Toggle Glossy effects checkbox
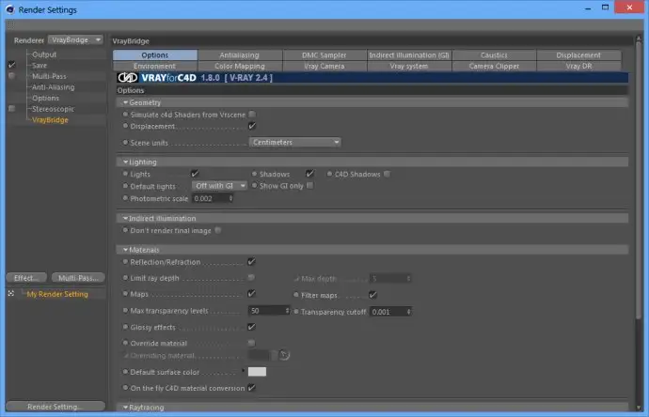 [x=251, y=327]
